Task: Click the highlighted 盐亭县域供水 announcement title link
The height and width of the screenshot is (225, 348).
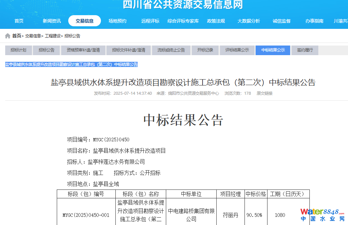Action: coord(71,64)
